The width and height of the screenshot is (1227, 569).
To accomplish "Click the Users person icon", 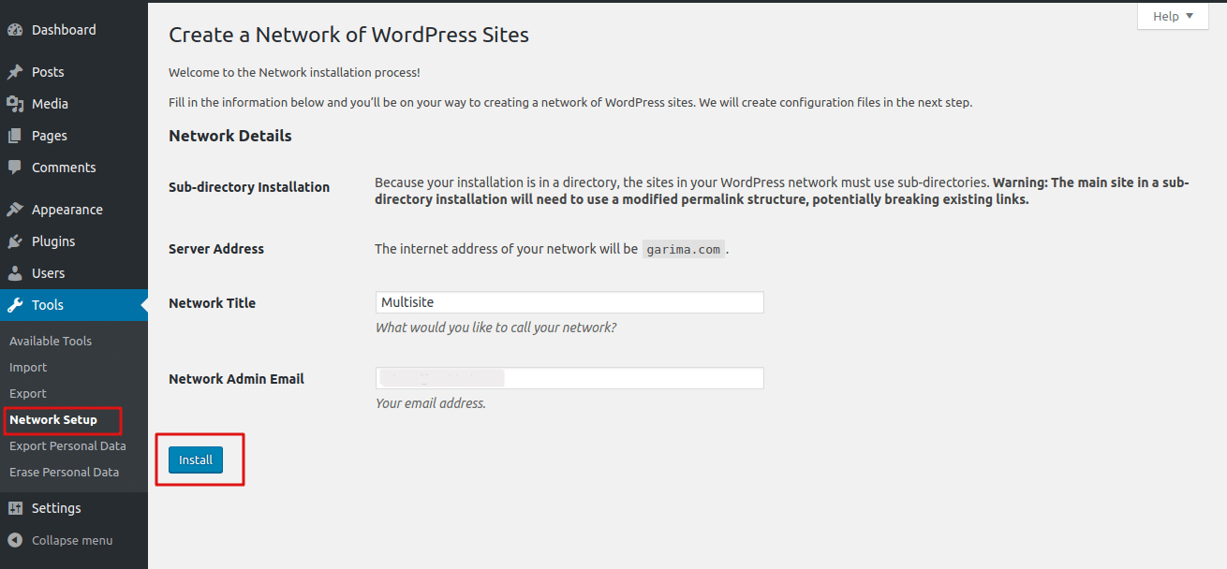I will tap(15, 273).
